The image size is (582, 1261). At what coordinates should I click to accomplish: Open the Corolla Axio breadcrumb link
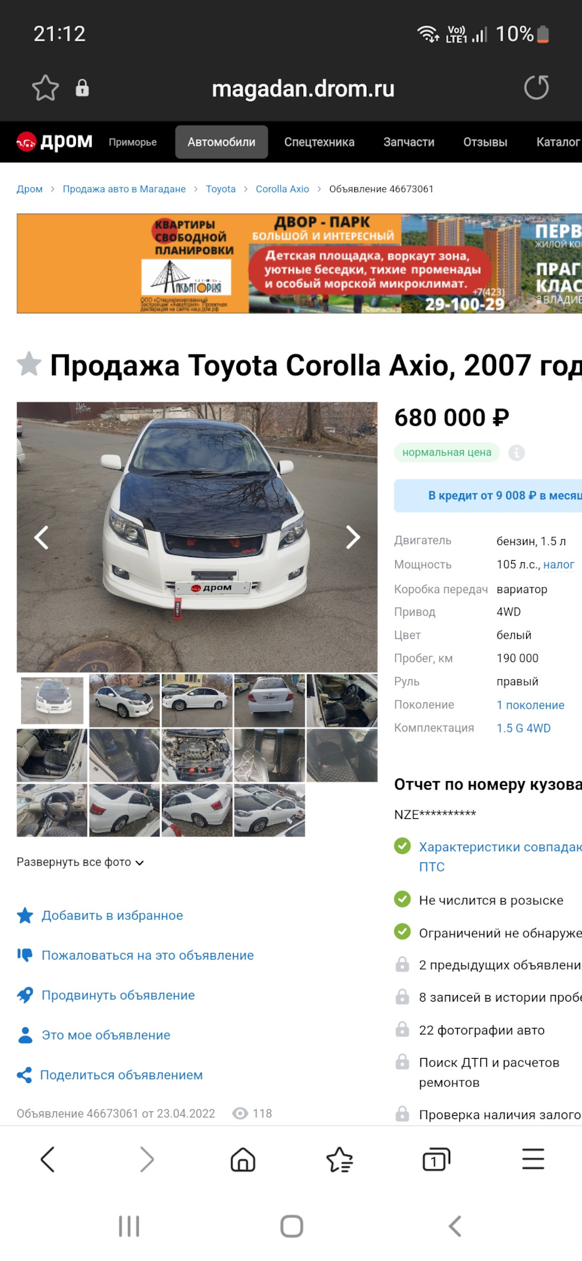click(282, 189)
